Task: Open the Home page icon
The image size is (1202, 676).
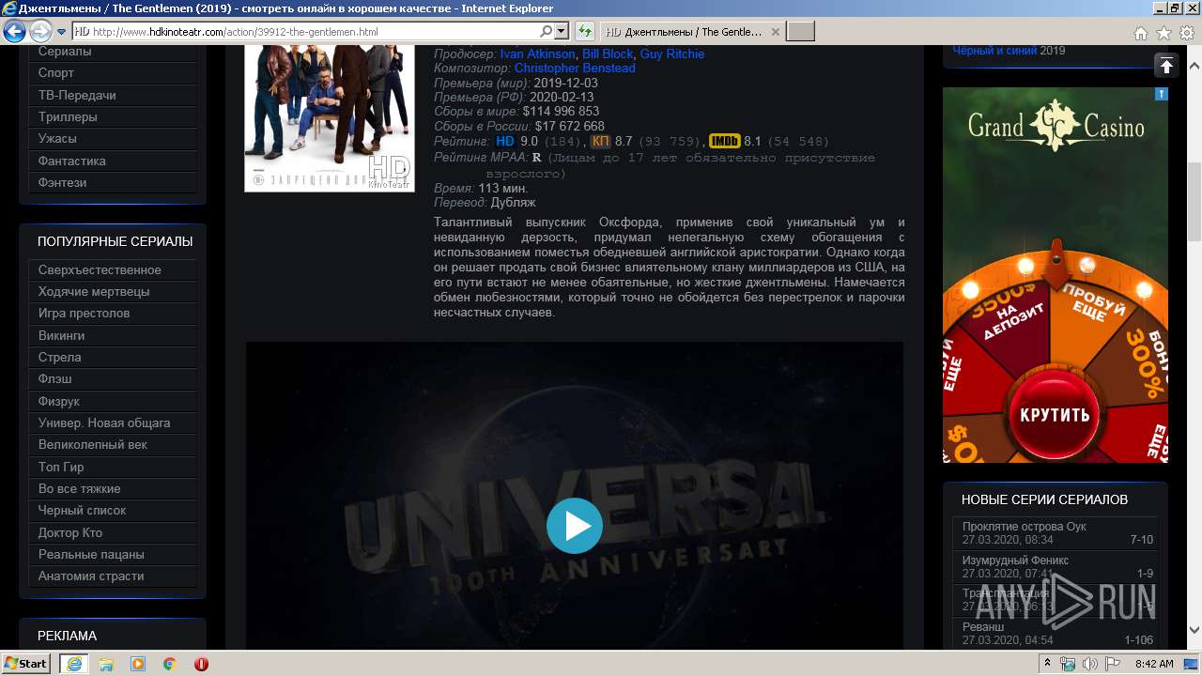Action: pos(1140,33)
